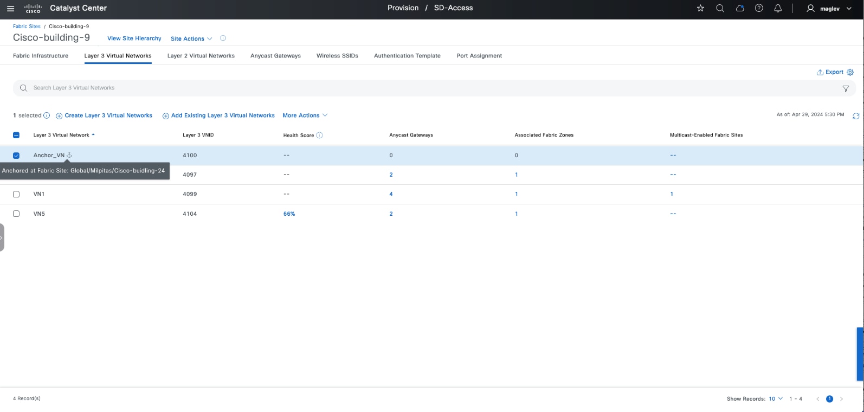Expand the Site Actions dropdown
This screenshot has height=412, width=864.
pyautogui.click(x=191, y=38)
